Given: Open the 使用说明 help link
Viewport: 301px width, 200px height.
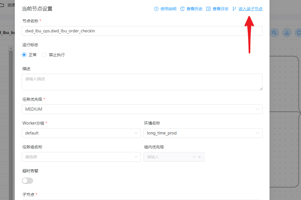Looking at the screenshot, I should (168, 9).
